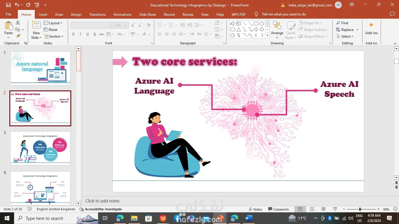Click the English (United Kingdom) language indicator
The image size is (399, 224).
tap(56, 209)
